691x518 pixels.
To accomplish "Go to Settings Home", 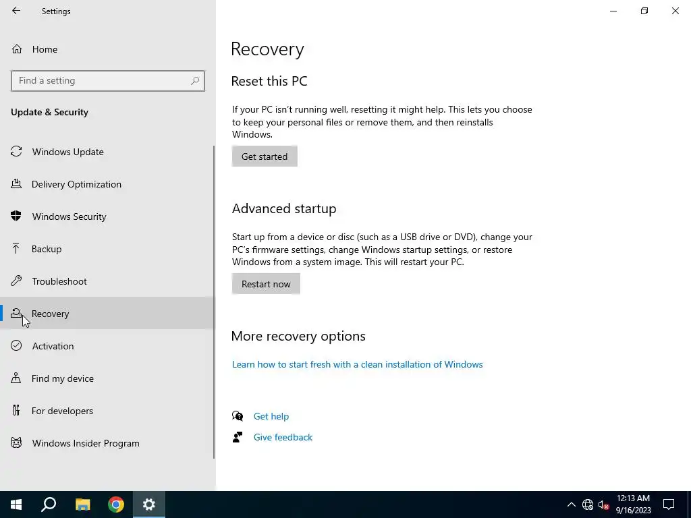I will [45, 49].
